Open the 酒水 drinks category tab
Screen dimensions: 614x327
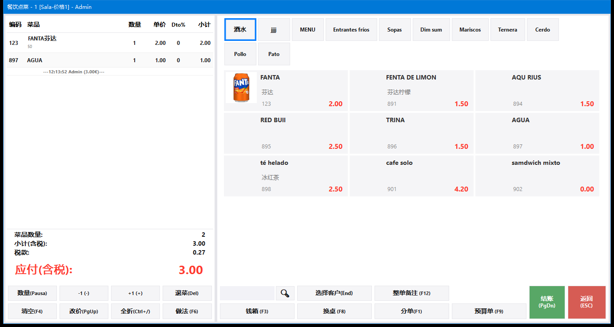[240, 30]
